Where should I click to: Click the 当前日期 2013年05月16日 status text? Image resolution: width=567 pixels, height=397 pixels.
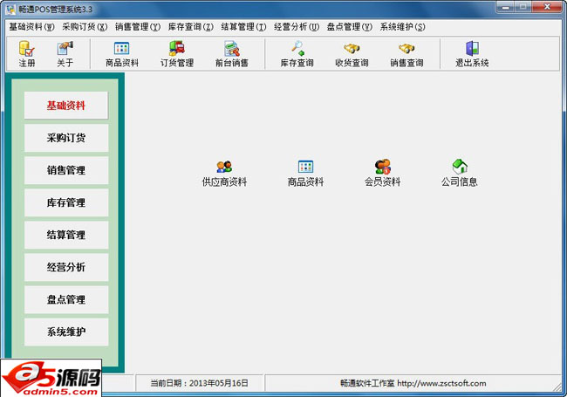pyautogui.click(x=199, y=383)
